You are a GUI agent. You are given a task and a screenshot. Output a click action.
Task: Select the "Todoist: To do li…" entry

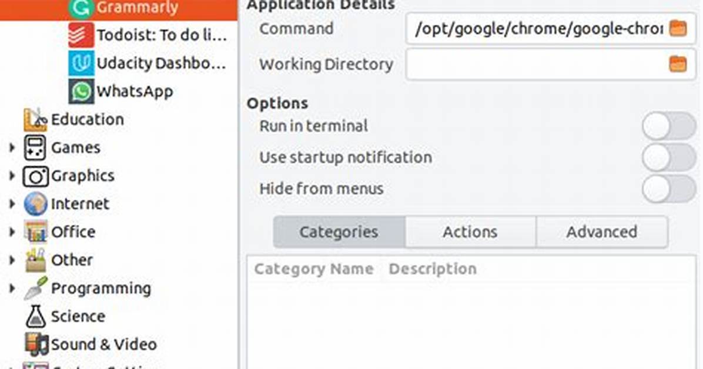pos(162,35)
